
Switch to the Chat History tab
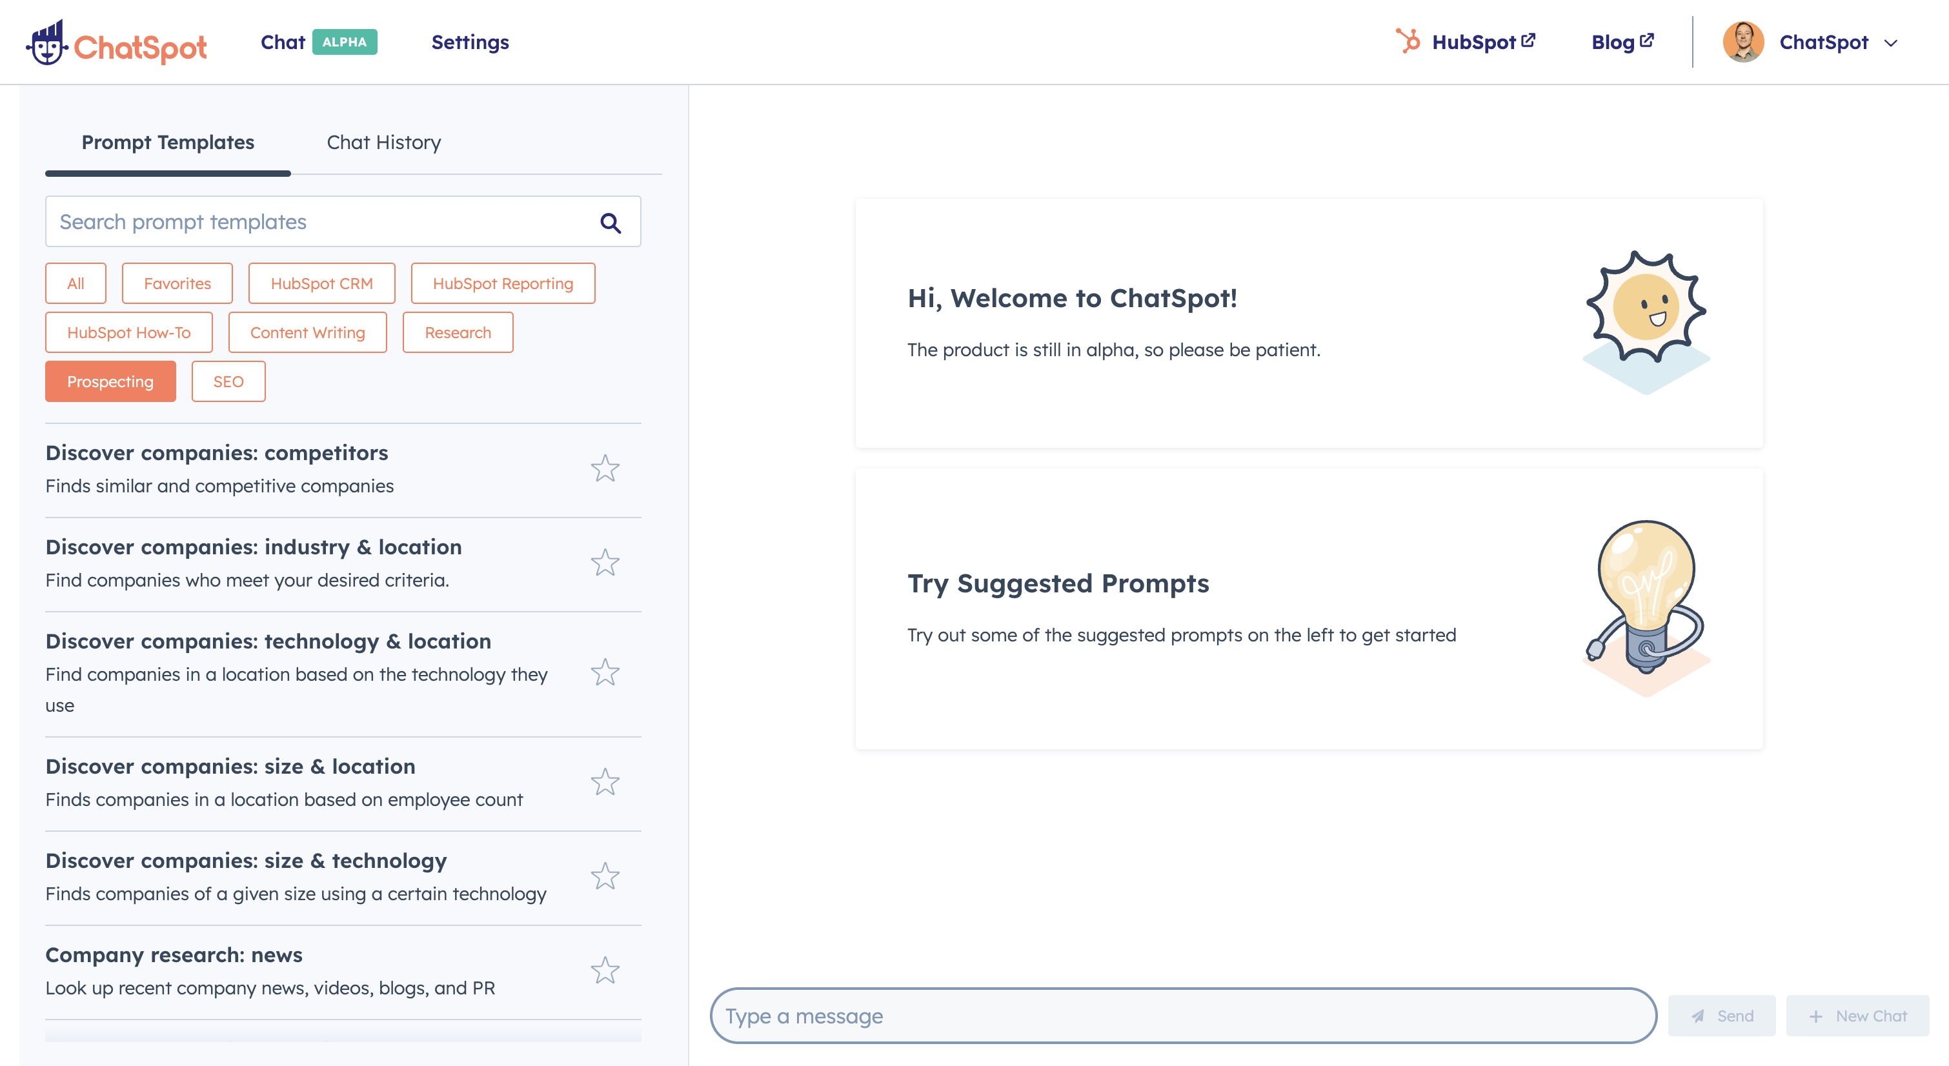[383, 142]
